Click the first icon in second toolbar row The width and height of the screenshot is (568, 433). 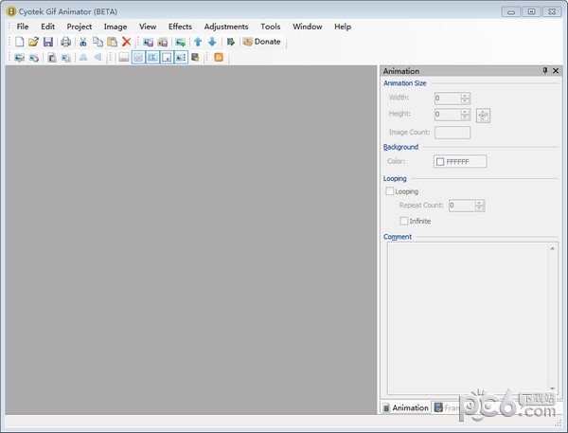click(20, 57)
